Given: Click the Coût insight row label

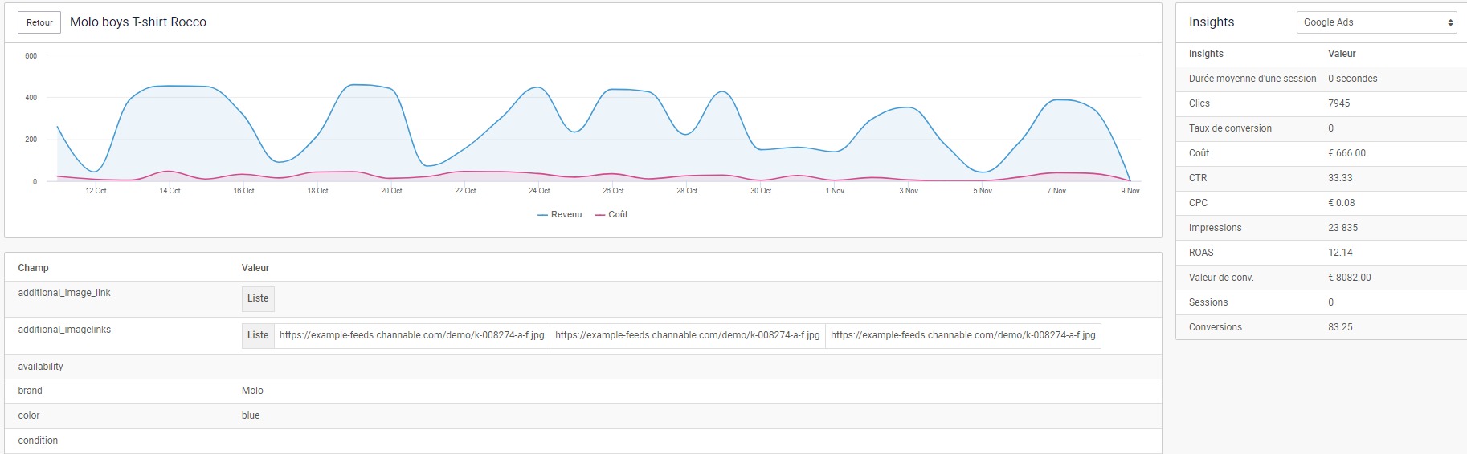Looking at the screenshot, I should 1199,153.
